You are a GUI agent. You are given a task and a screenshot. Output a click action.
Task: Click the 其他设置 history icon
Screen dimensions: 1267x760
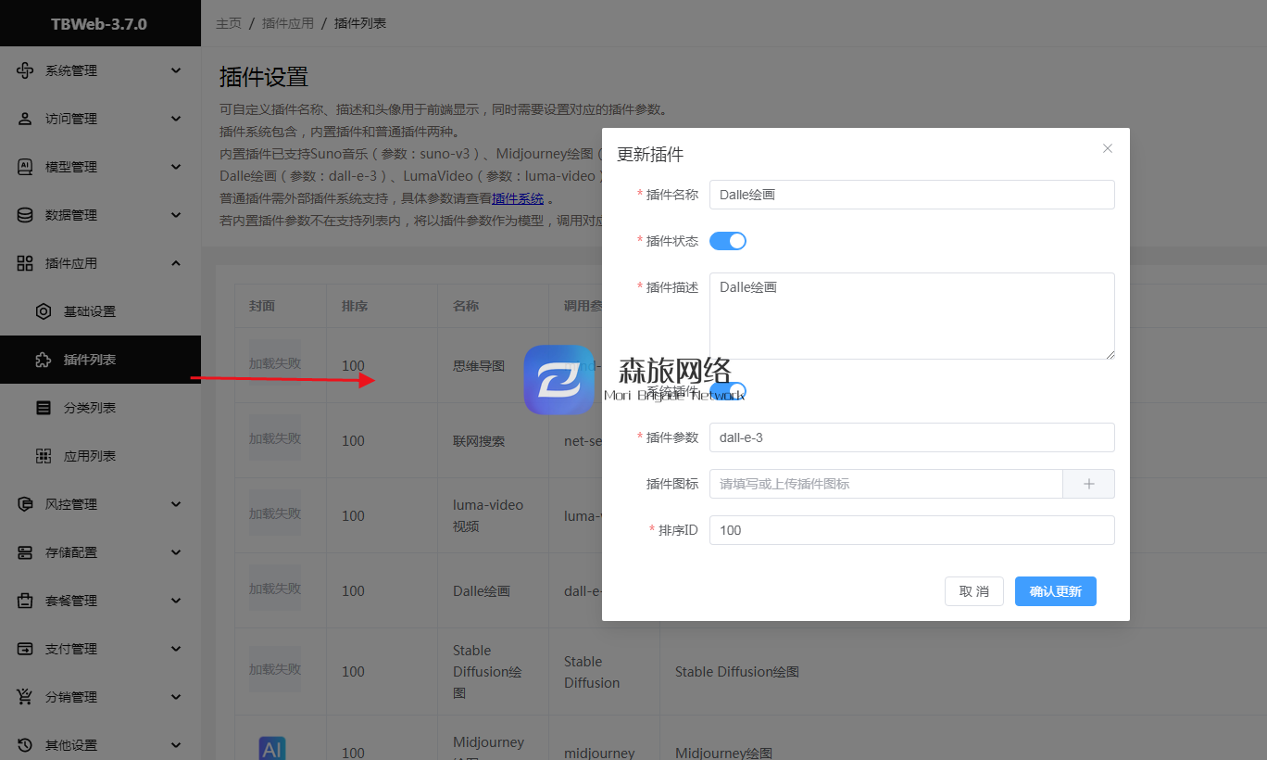coord(26,745)
